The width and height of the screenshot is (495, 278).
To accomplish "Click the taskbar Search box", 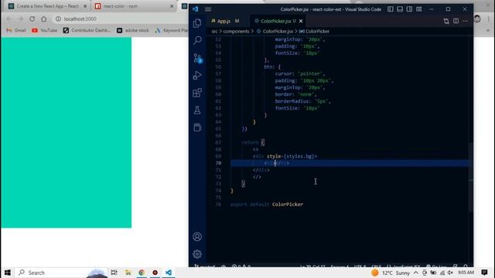I will (x=62, y=273).
